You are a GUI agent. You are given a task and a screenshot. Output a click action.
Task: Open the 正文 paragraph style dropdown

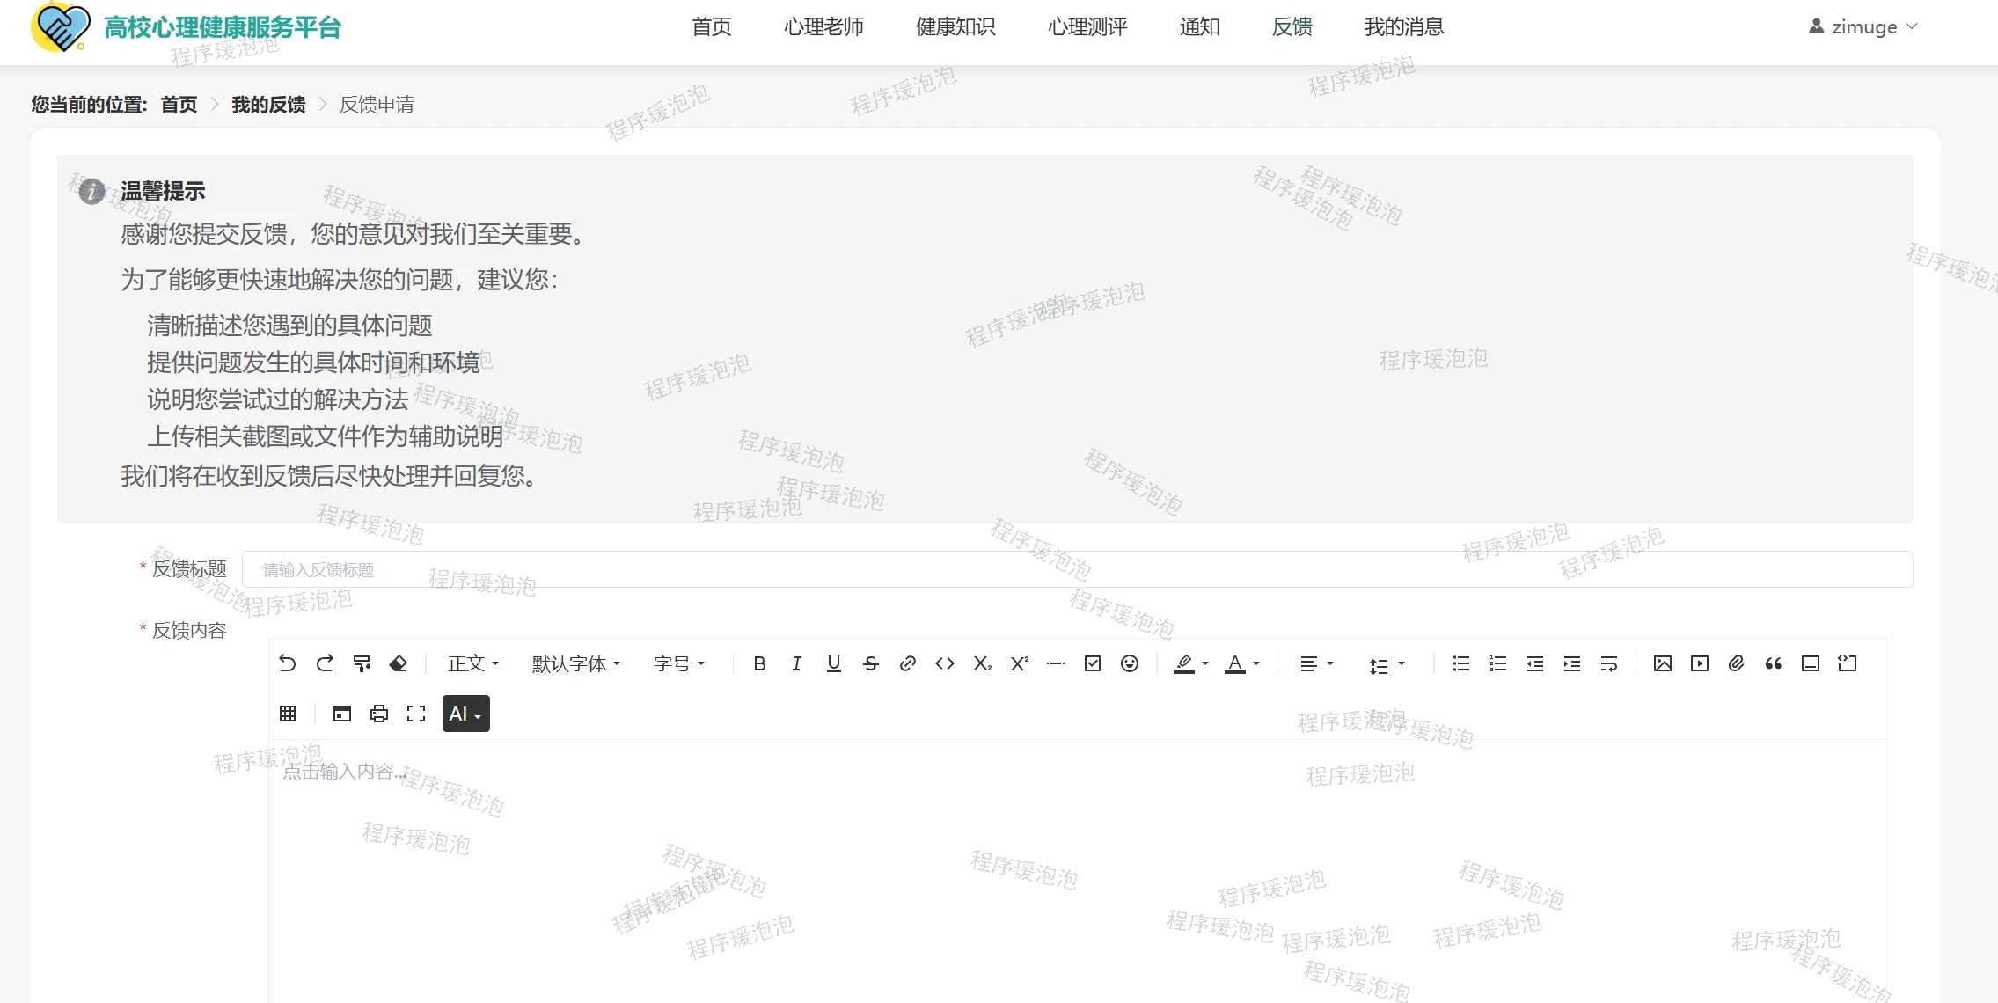click(x=473, y=663)
